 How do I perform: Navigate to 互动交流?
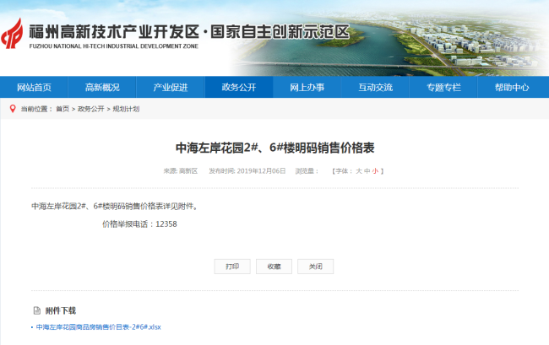point(375,87)
